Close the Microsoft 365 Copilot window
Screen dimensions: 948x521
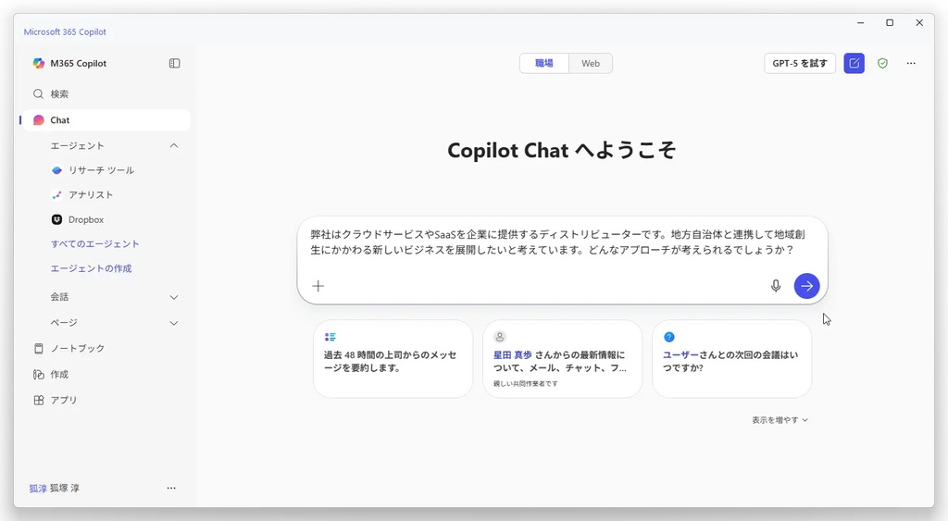(919, 23)
